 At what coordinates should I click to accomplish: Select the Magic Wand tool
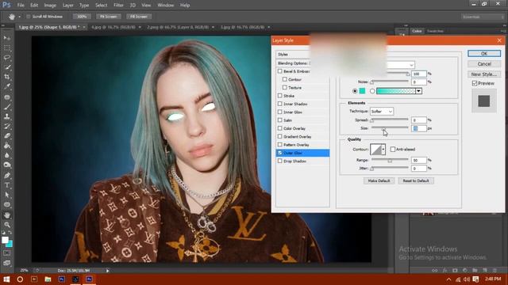tap(7, 67)
